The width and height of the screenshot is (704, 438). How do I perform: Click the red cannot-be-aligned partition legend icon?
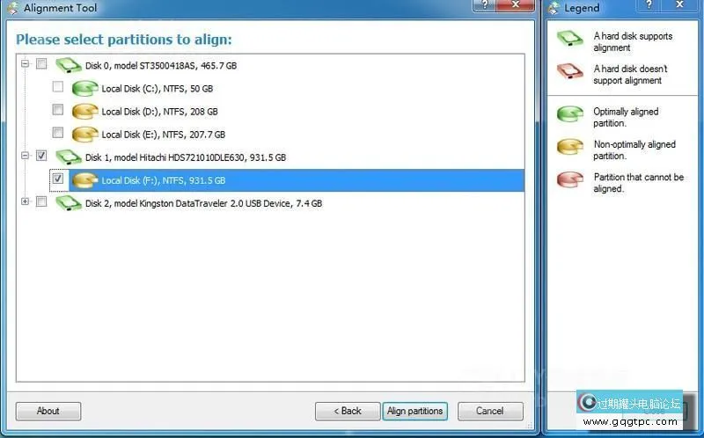pos(569,179)
